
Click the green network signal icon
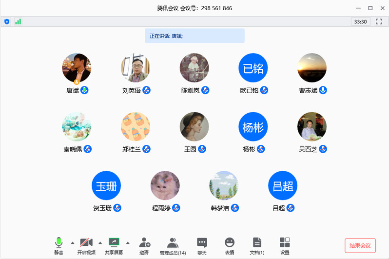coord(18,21)
